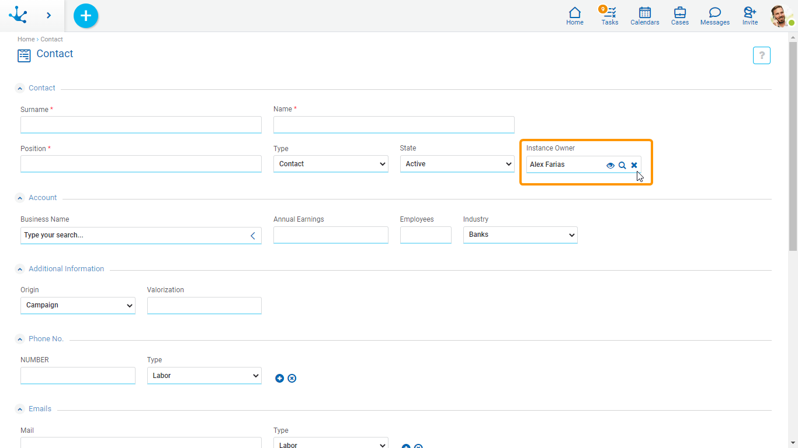Go to Home in top navigation
798x448 pixels.
[574, 16]
